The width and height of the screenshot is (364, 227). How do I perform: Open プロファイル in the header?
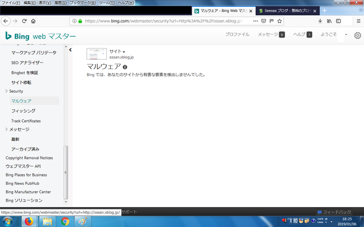click(x=237, y=35)
